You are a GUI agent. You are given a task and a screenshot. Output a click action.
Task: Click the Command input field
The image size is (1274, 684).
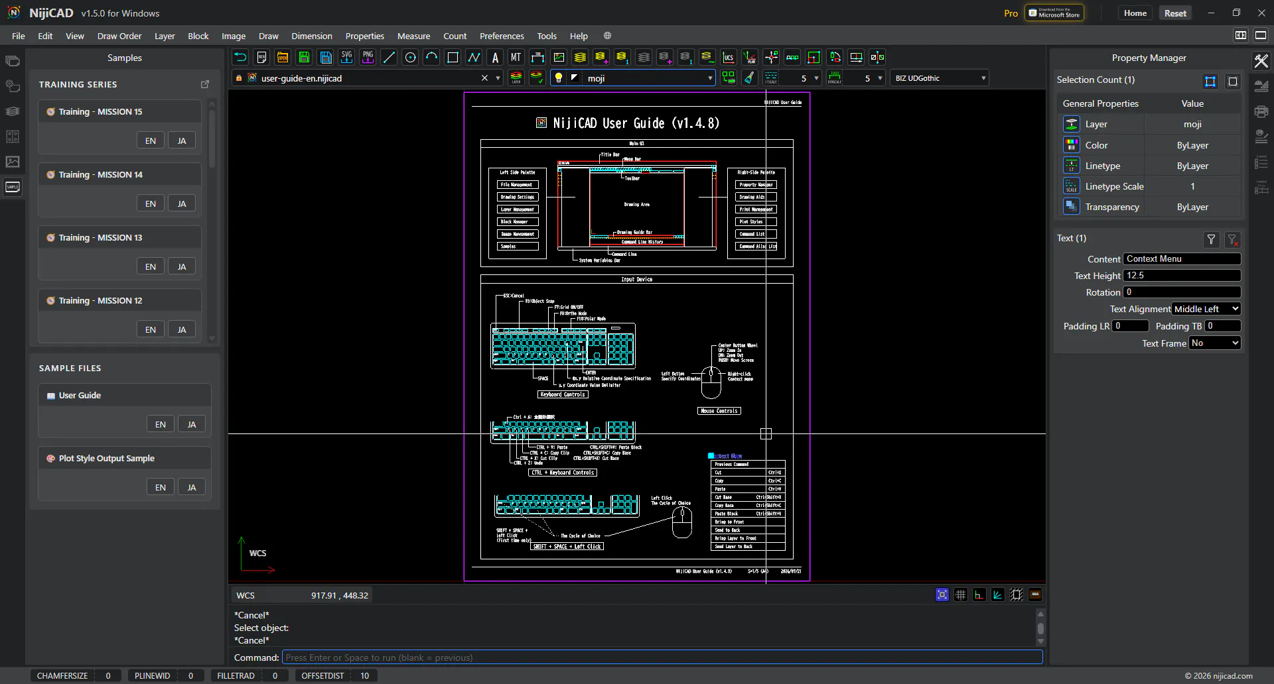[x=662, y=657]
